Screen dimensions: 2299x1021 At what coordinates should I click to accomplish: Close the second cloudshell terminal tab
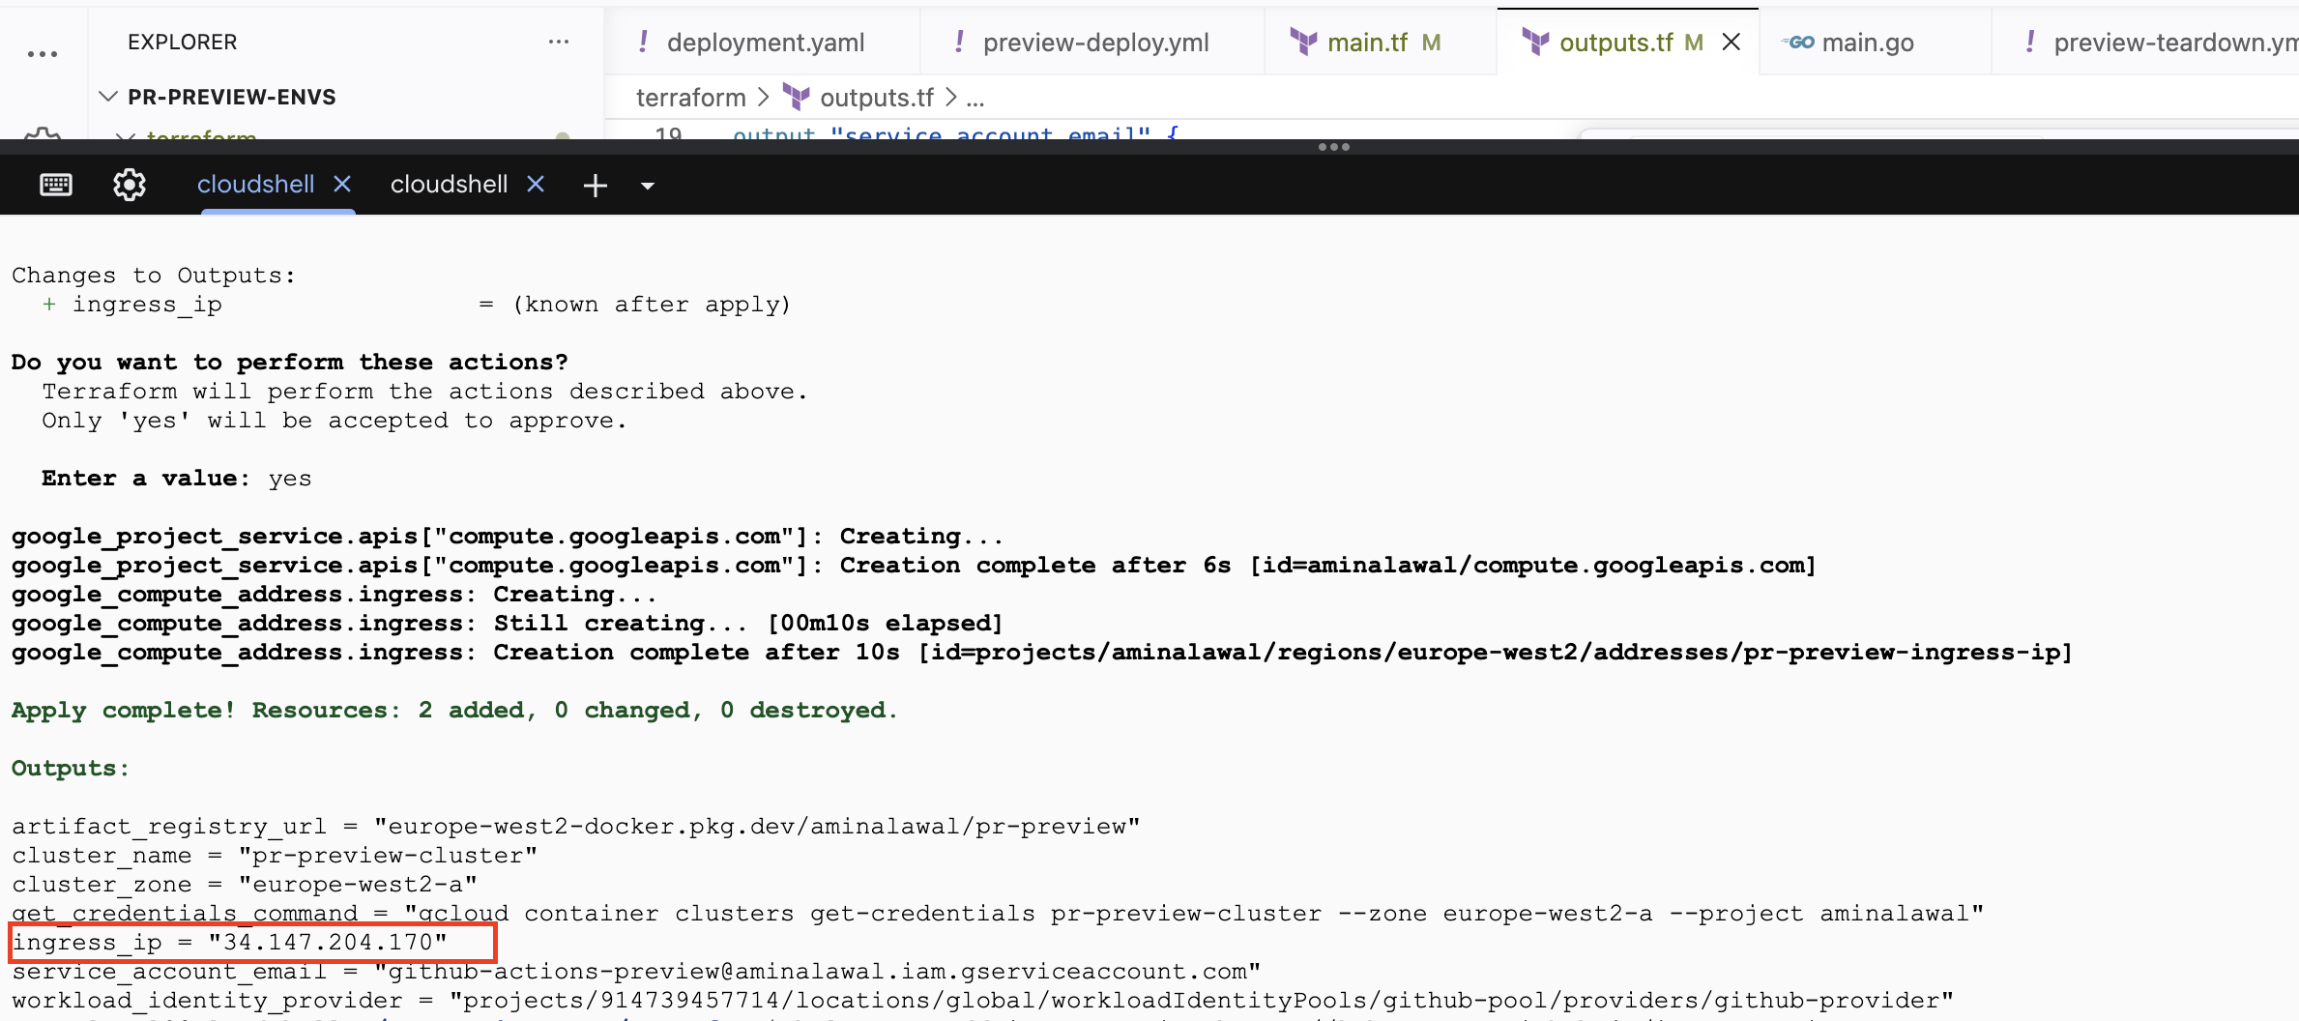(536, 184)
